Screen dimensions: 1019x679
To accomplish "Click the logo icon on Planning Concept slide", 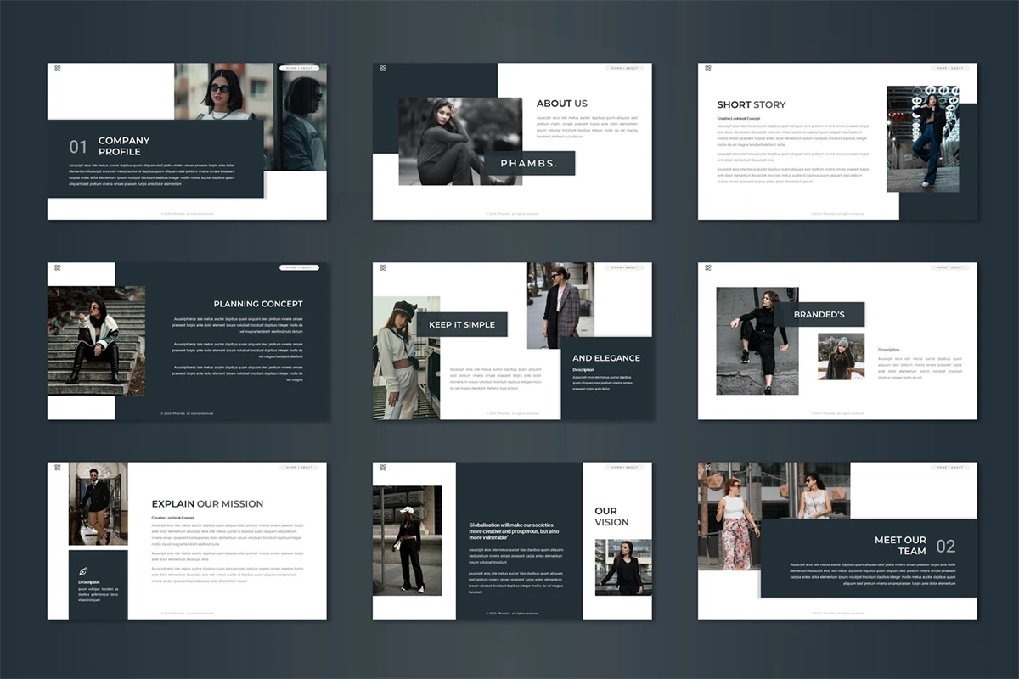I will (58, 267).
